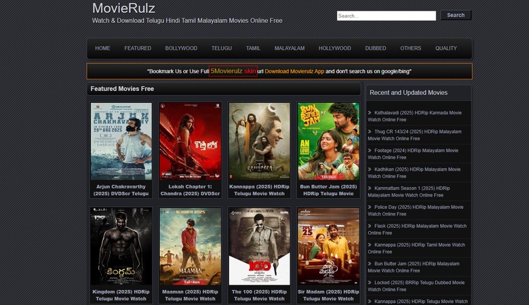Image resolution: width=529 pixels, height=305 pixels.
Task: Select TELUGU in the navigation bar
Action: tap(221, 49)
